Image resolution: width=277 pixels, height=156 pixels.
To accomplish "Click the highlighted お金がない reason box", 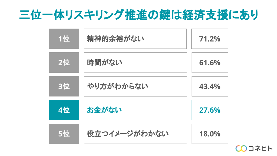I will coord(135,110).
